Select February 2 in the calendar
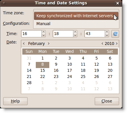 pyautogui.click(x=56, y=58)
